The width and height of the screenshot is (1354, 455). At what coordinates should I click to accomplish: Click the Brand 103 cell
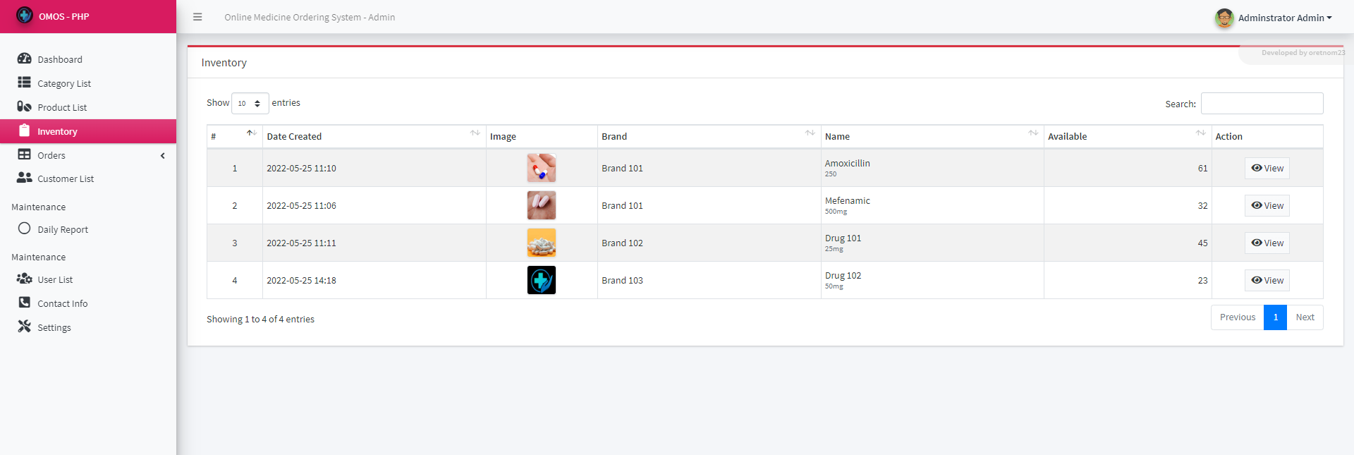(x=709, y=280)
